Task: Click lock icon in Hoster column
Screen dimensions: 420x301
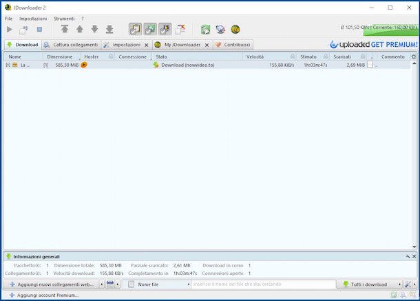Action: [111, 56]
